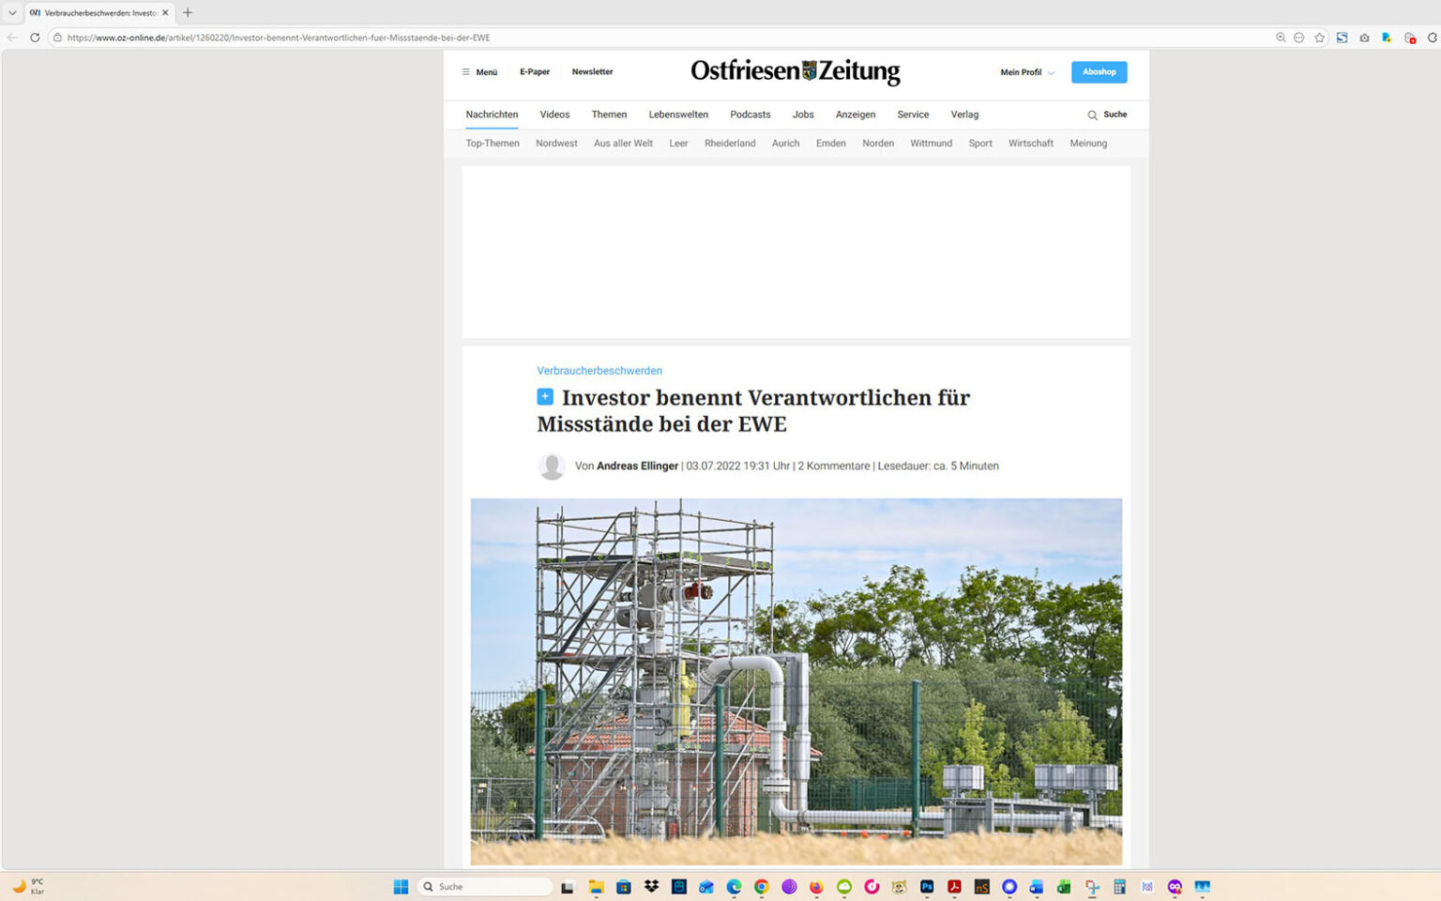Open the Verbraucherbeschwerden topic link

(x=599, y=371)
